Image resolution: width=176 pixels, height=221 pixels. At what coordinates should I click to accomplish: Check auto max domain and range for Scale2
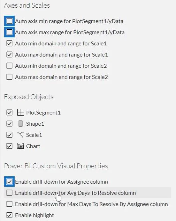pos(9,77)
